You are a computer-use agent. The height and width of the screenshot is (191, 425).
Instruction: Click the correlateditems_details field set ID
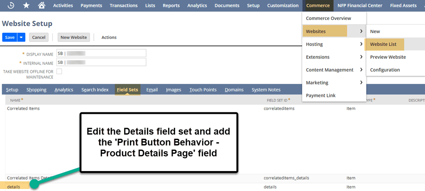[x=286, y=178]
